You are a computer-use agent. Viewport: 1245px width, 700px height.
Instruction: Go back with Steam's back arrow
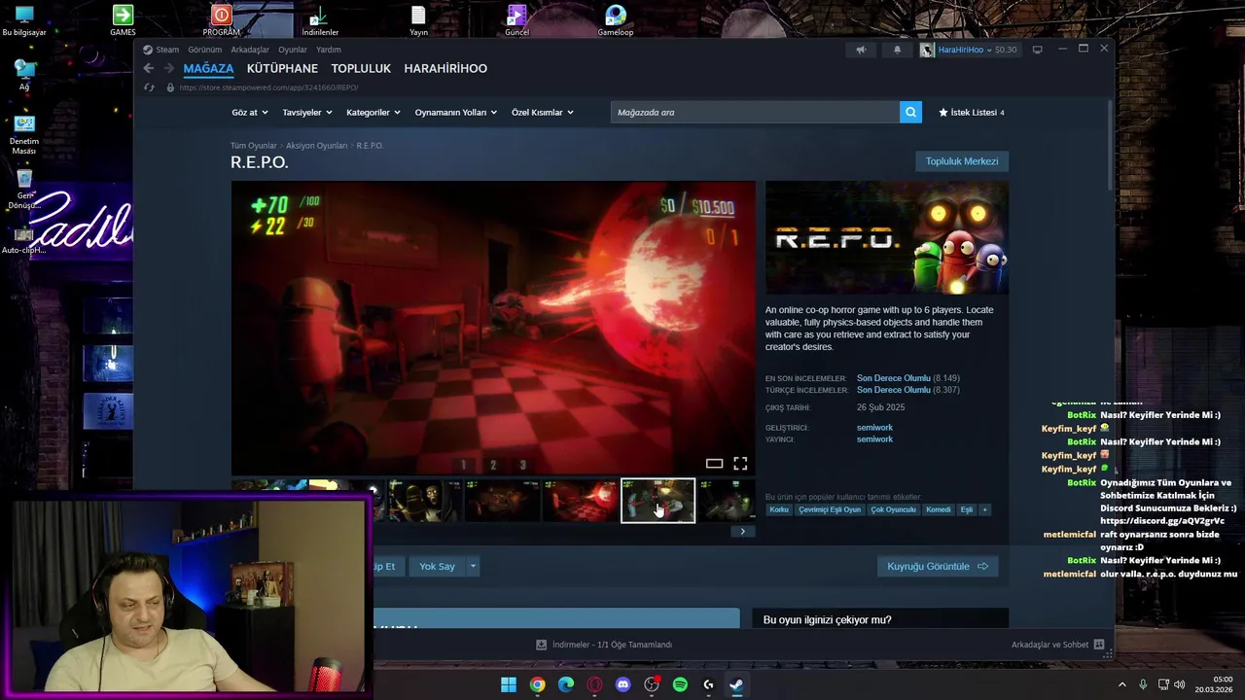click(148, 68)
